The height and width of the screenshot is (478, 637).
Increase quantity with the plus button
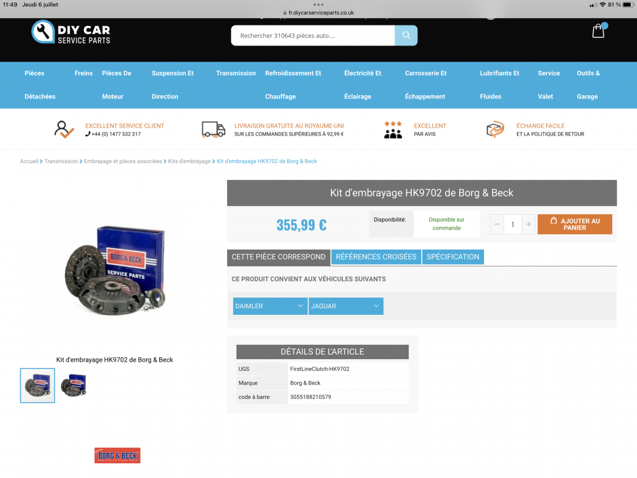(x=528, y=224)
